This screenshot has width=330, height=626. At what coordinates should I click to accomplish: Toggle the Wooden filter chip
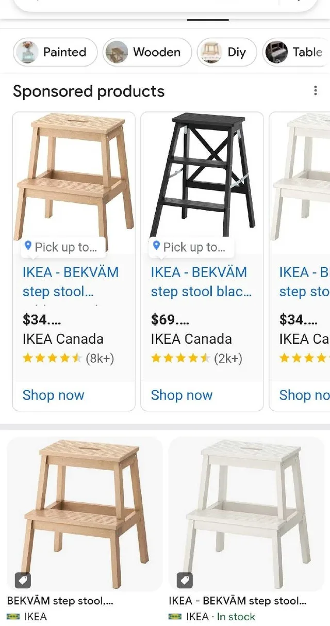[x=146, y=52]
